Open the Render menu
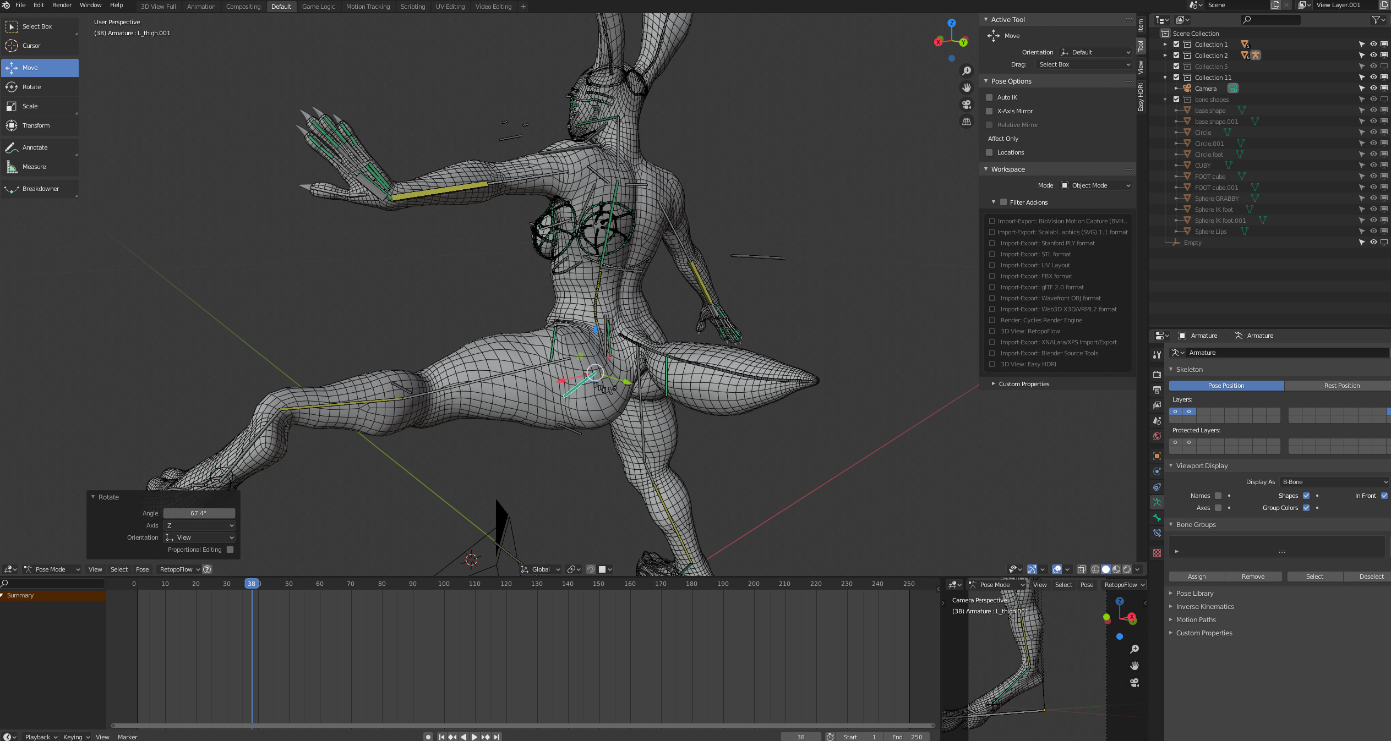1391x741 pixels. (62, 5)
